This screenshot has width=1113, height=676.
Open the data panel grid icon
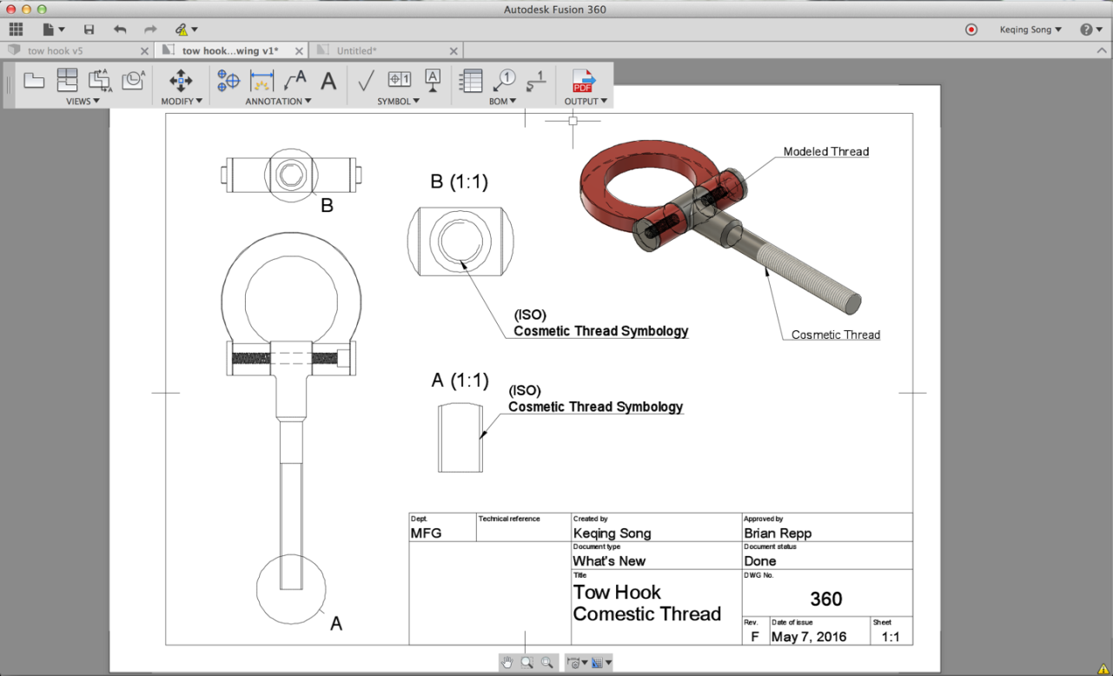(x=16, y=30)
